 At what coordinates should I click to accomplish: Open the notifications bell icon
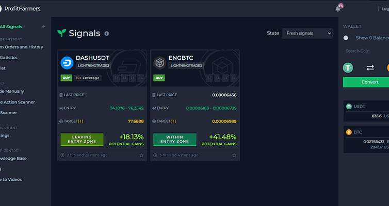pos(337,9)
